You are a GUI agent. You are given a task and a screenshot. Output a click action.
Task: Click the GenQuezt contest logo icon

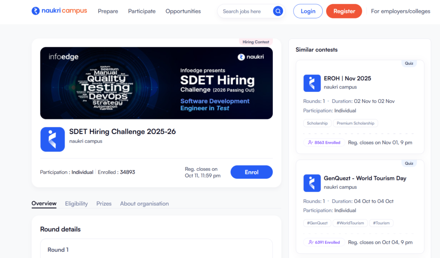click(x=312, y=183)
